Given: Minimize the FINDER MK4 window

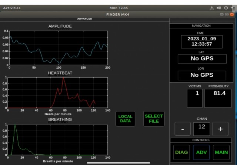Looking at the screenshot, I should [x=222, y=14].
